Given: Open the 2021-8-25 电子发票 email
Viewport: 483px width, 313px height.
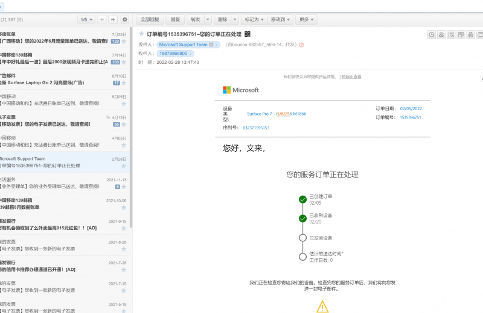Looking at the screenshot, I should (64, 245).
